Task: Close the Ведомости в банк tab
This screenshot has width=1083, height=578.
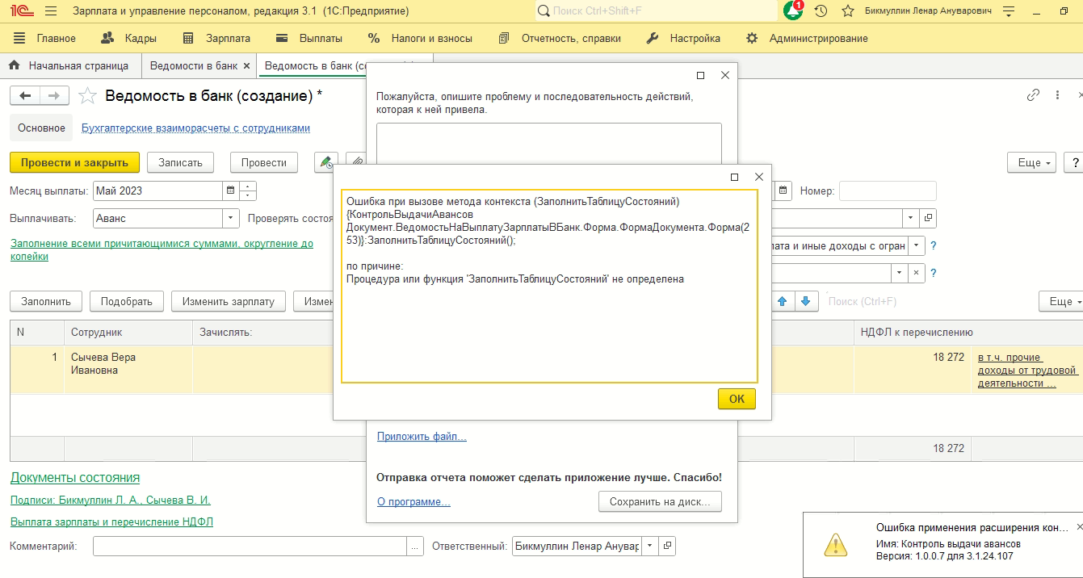Action: pos(246,65)
